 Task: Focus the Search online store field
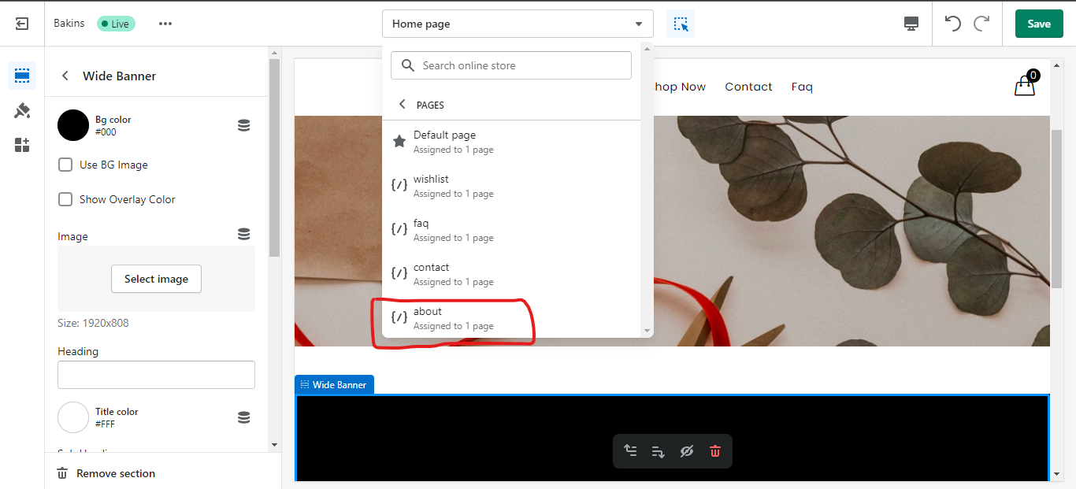[x=511, y=65]
